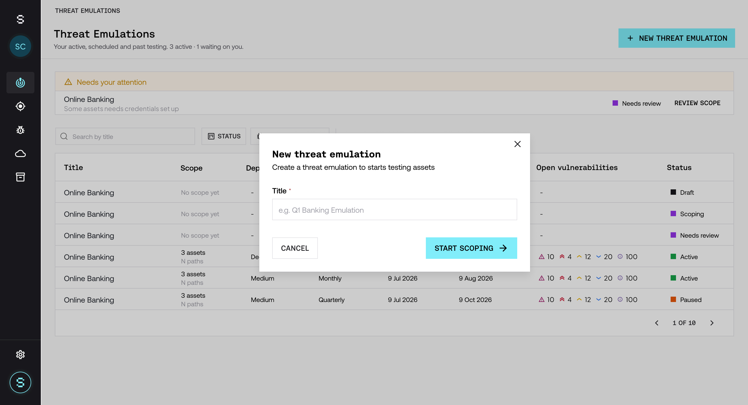Click the Title column header
This screenshot has height=405, width=748.
pyautogui.click(x=73, y=168)
